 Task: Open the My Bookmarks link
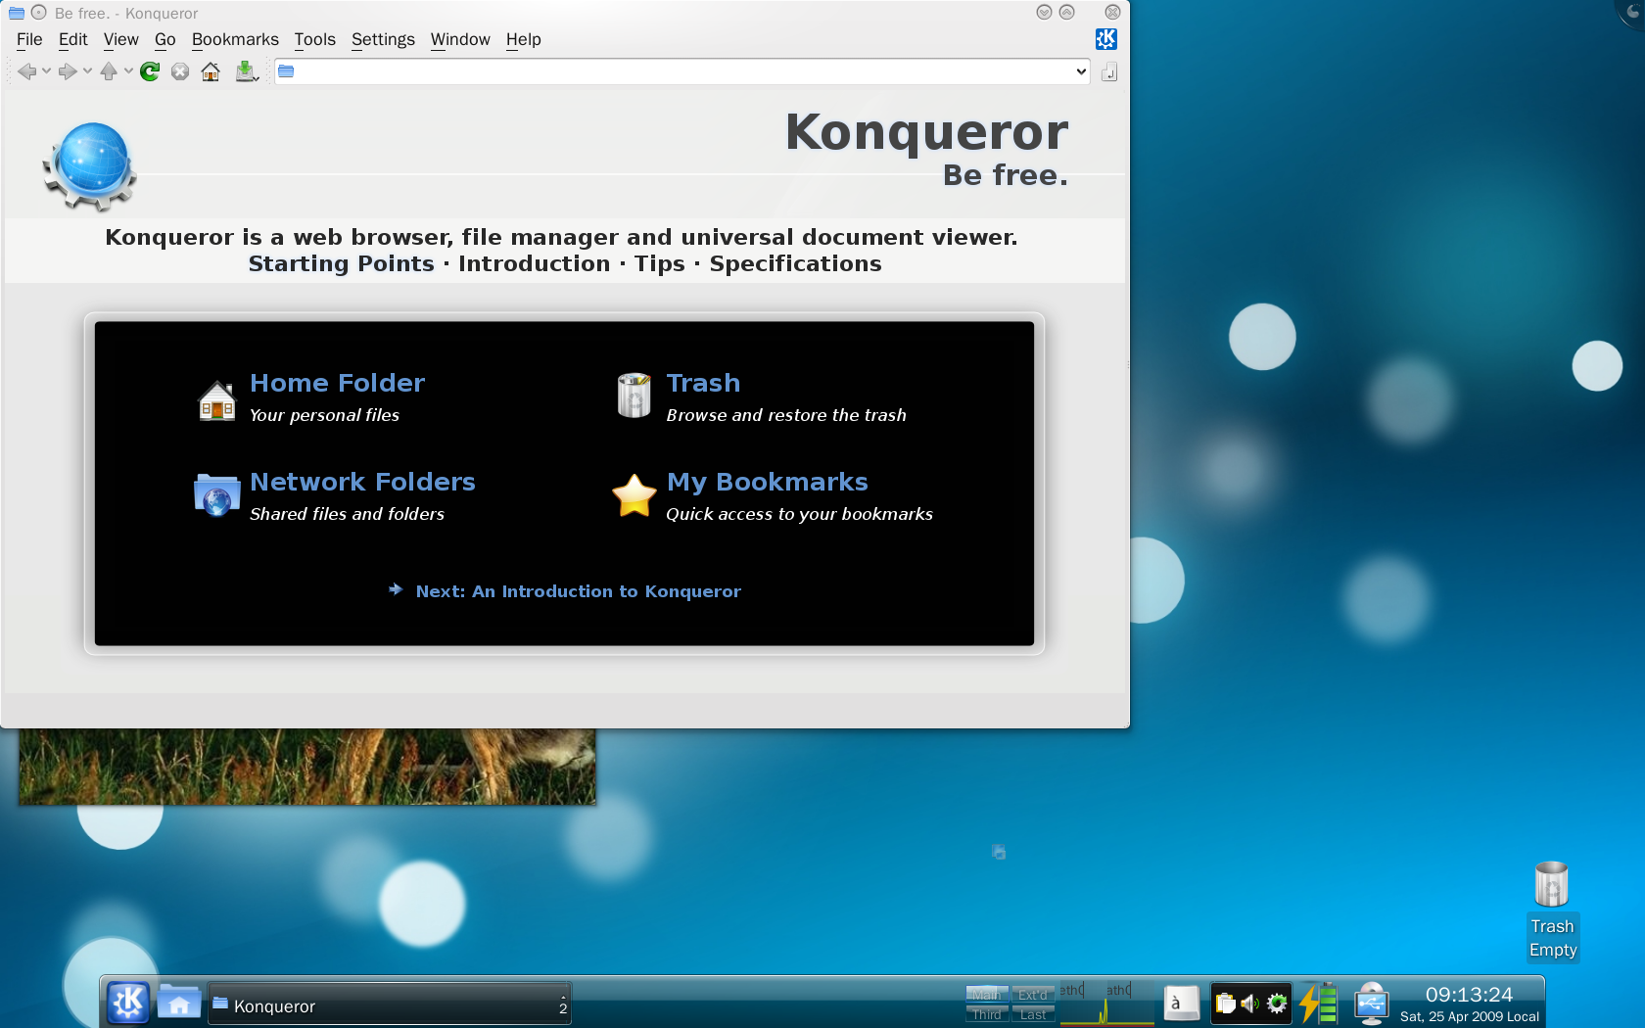(x=767, y=482)
